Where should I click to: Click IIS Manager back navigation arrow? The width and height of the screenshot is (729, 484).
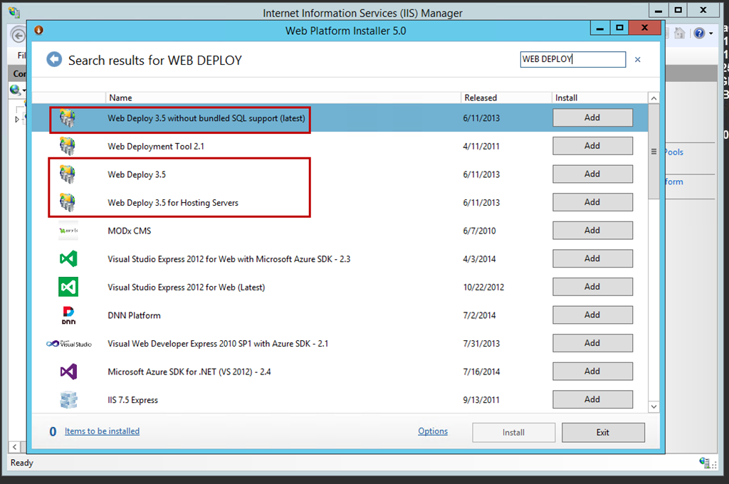pyautogui.click(x=19, y=36)
